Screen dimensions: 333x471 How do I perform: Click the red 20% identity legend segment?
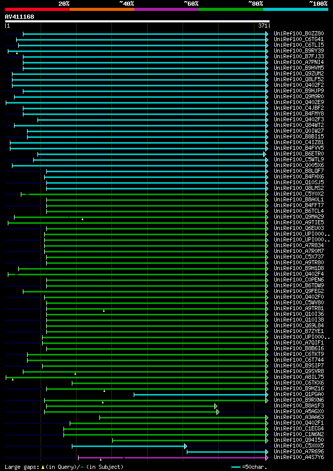tap(37, 9)
